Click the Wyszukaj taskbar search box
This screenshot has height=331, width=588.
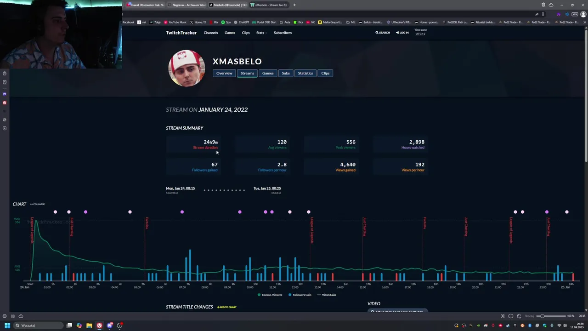tap(39, 325)
